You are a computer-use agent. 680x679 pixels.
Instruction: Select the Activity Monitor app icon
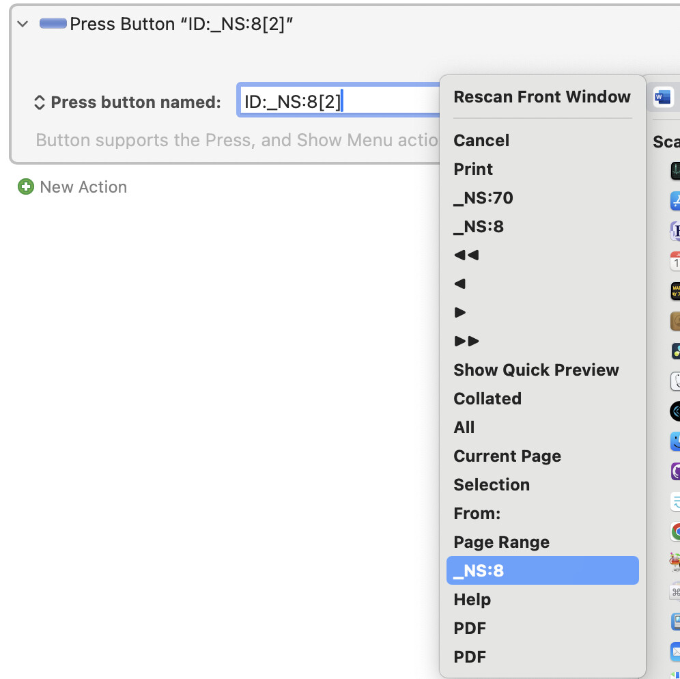coord(675,171)
